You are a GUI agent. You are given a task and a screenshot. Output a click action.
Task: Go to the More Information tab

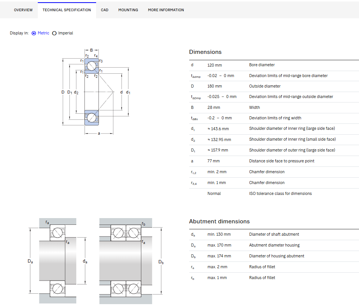pyautogui.click(x=166, y=10)
